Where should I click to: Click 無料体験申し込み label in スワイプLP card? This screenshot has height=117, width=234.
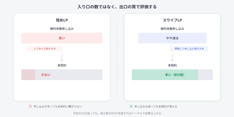[x=172, y=29]
